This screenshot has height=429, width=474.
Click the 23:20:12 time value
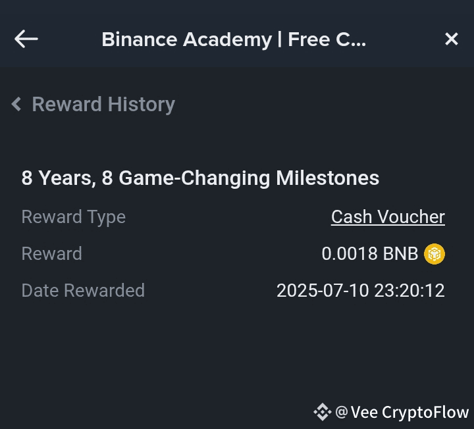409,290
